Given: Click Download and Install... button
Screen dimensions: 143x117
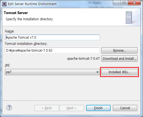Looking at the screenshot, I should coord(119,59).
